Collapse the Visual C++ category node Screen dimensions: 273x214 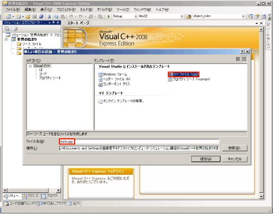click(31, 66)
